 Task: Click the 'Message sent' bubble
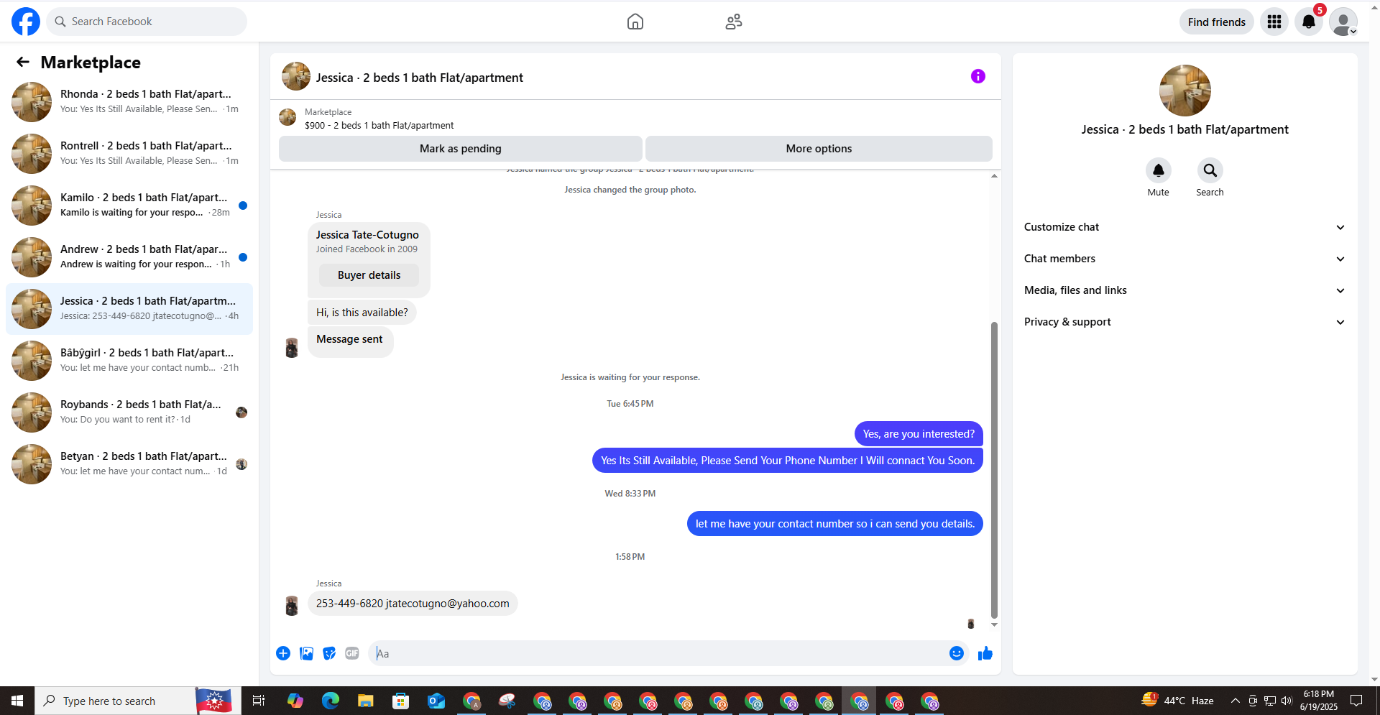(350, 341)
